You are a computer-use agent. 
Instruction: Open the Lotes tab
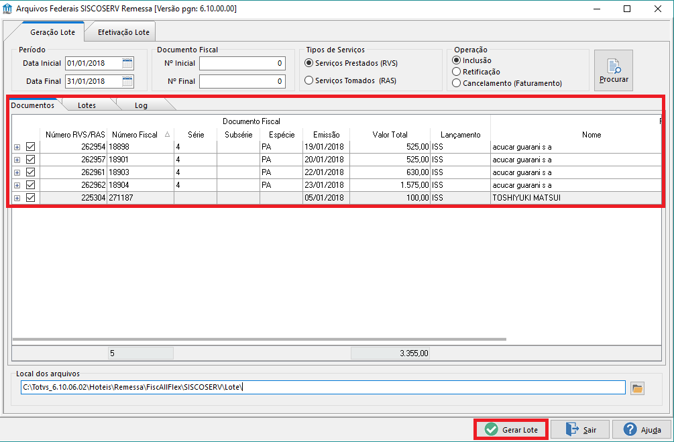point(87,105)
